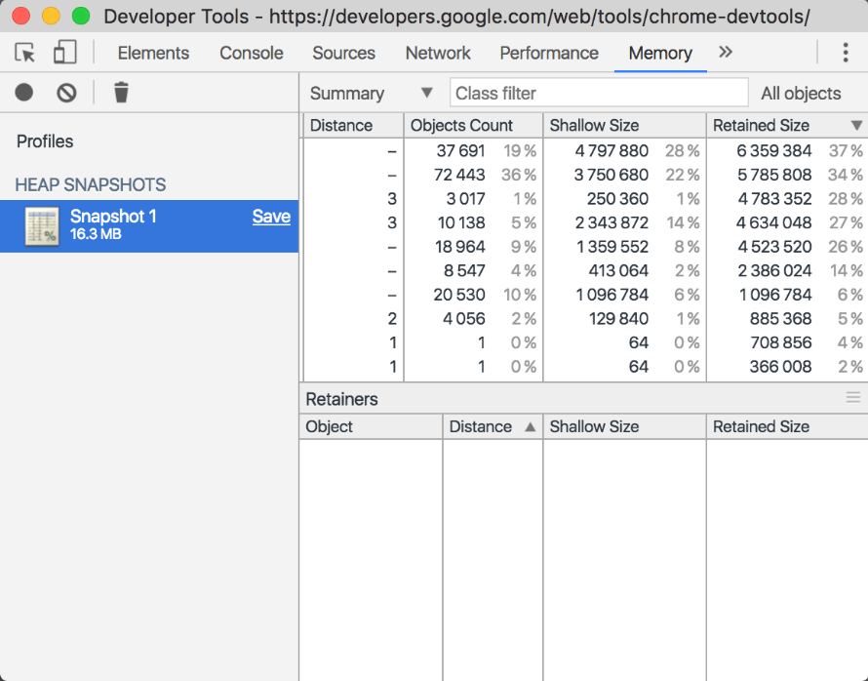Image resolution: width=868 pixels, height=681 pixels.
Task: Open the DevTools three-dot customize menu
Action: click(846, 53)
